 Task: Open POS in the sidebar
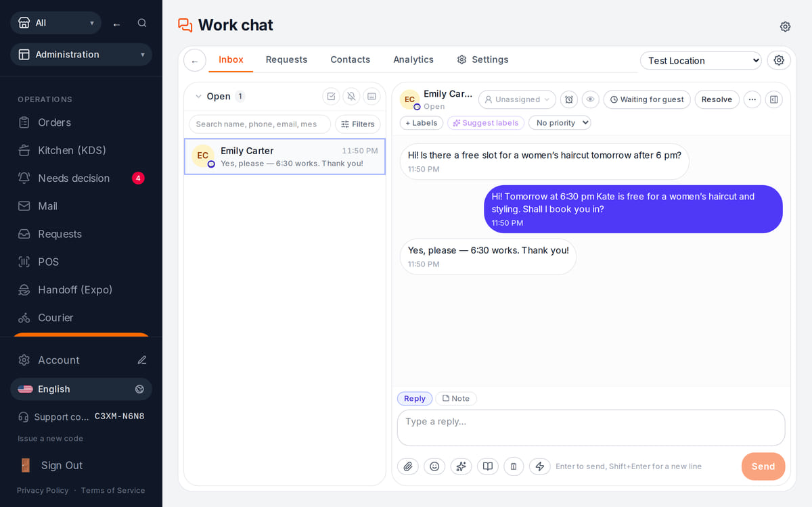click(x=81, y=262)
